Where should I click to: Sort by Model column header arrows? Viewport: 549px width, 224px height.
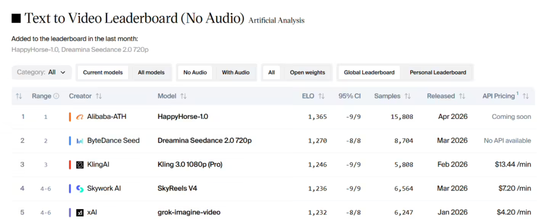click(183, 96)
